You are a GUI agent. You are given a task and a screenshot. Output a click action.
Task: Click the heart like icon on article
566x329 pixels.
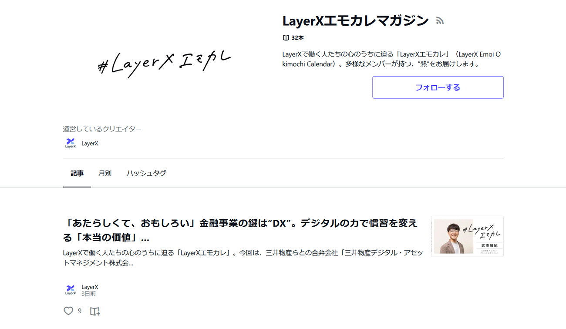tap(68, 311)
